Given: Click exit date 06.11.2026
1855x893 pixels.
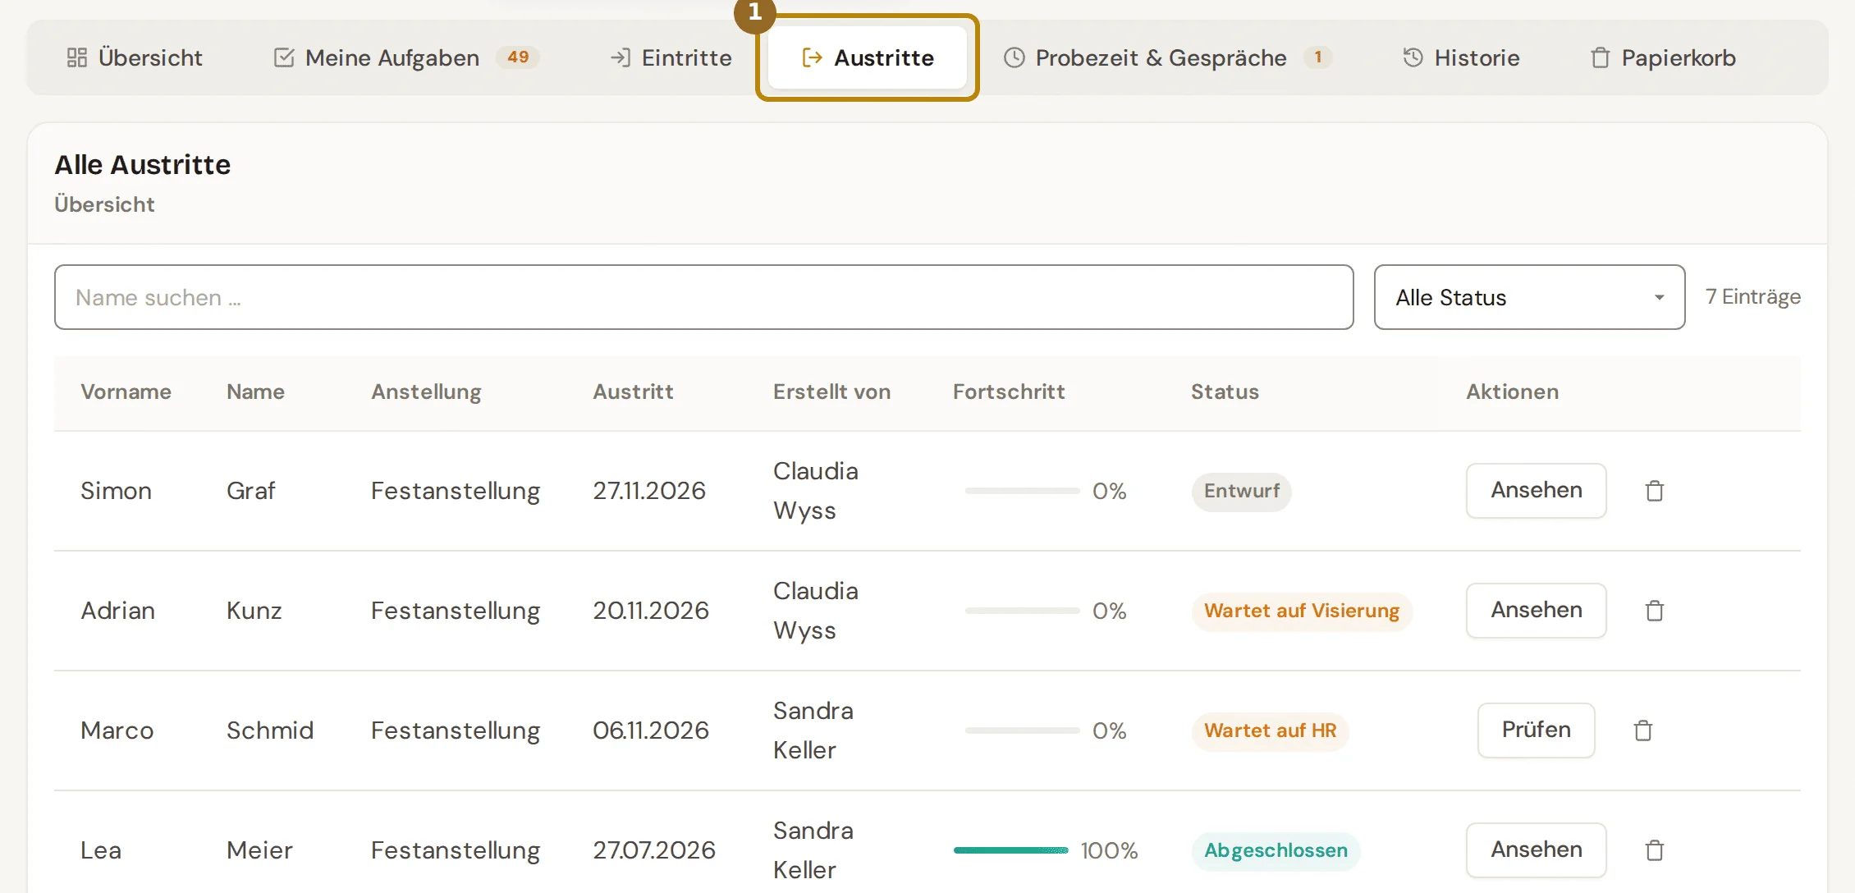Looking at the screenshot, I should 650,730.
